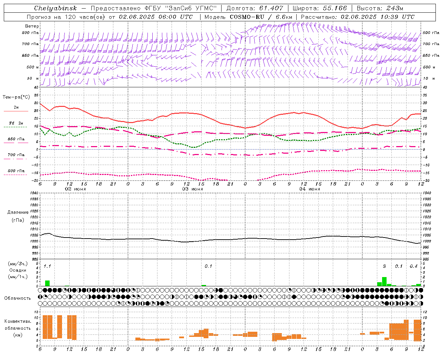
Task: Click the forecast start '02.06.2025 06:00 UTC'
Action: (156, 17)
